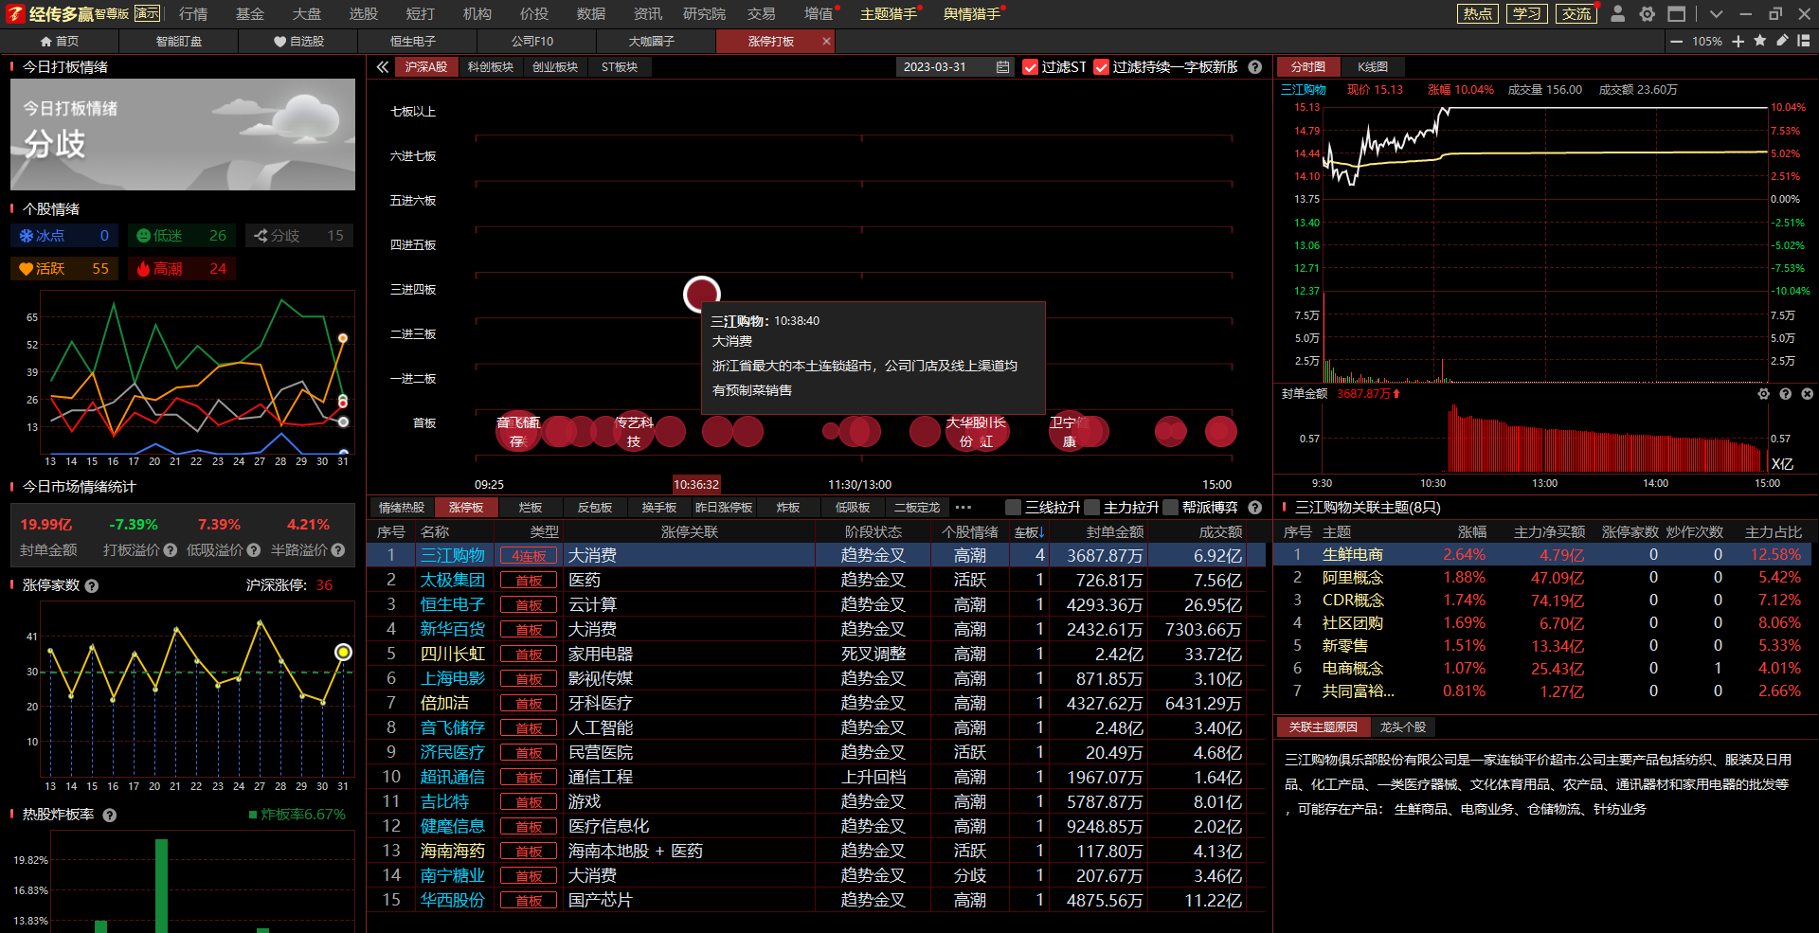Viewport: 1819px width, 933px height.
Task: Click the 学习 button
Action: coord(1526,13)
